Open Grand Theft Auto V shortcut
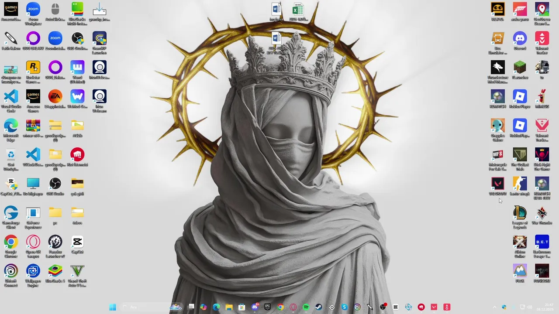Screen dimensions: 559x314 [x=77, y=276]
